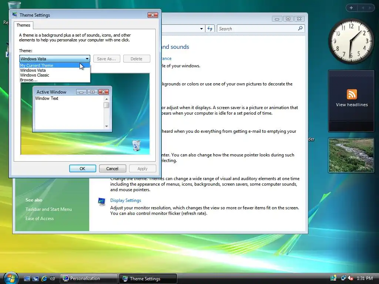Click the Refresh icon in Personalization window
Viewport: 379px width, 284px height.
click(210, 29)
